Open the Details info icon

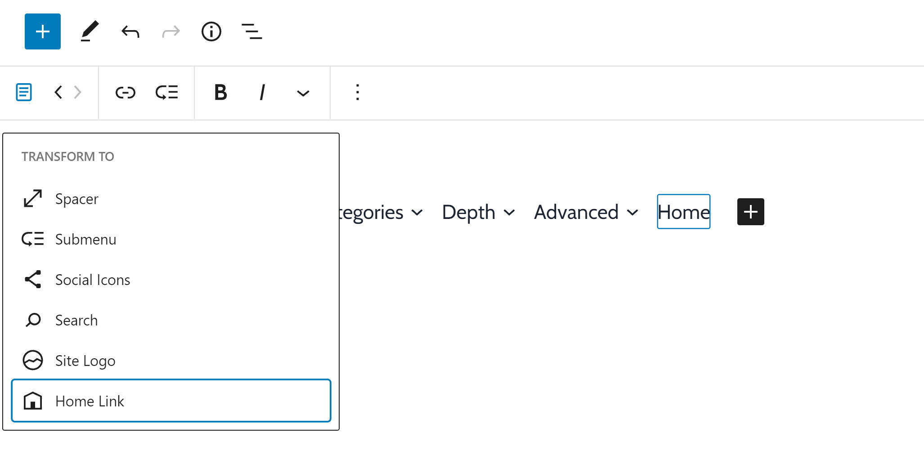[x=211, y=31]
